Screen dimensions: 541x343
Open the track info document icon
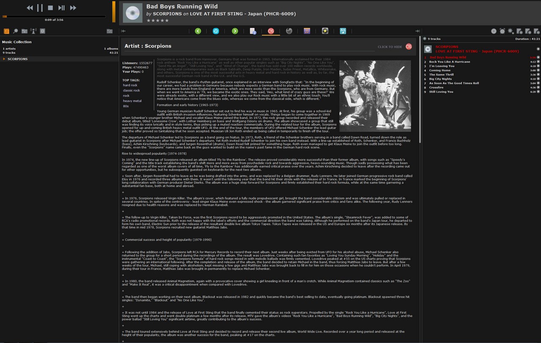253,31
